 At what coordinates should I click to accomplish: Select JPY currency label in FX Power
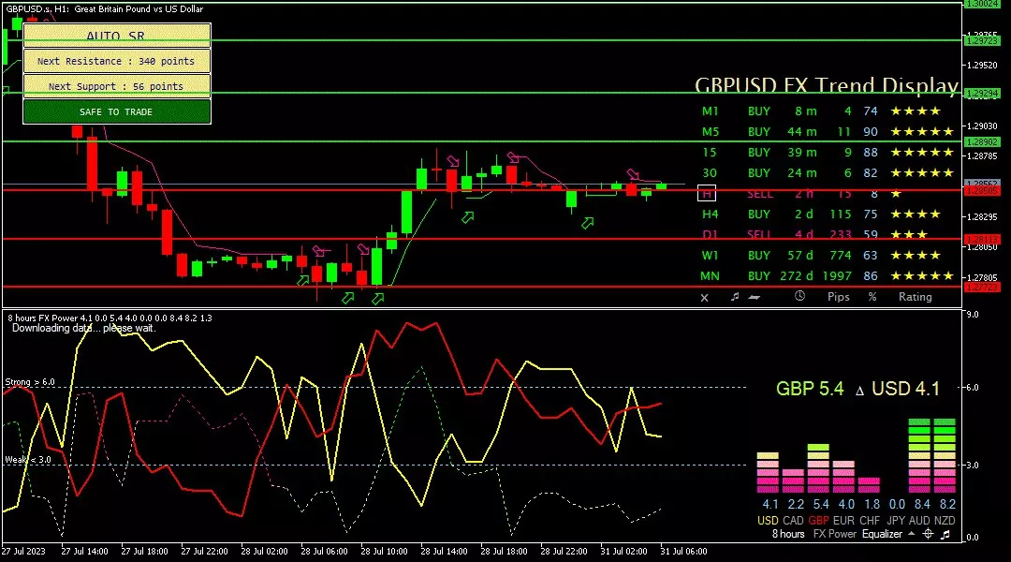click(x=896, y=520)
